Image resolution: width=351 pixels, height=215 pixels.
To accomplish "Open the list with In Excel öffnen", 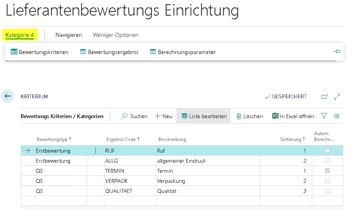I will tap(275, 116).
